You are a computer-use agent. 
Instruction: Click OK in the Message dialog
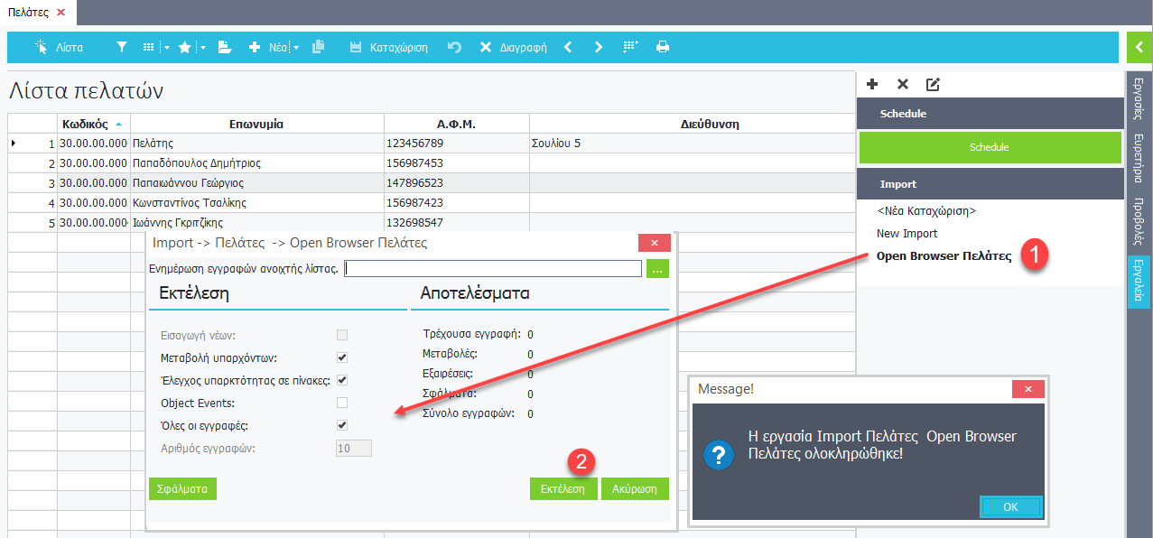click(1010, 506)
